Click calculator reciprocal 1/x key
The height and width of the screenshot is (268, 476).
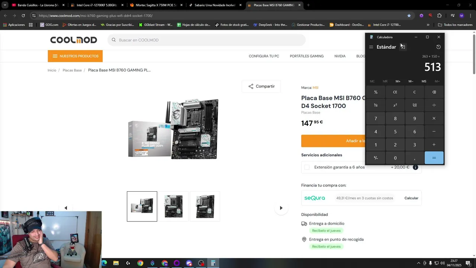(376, 105)
